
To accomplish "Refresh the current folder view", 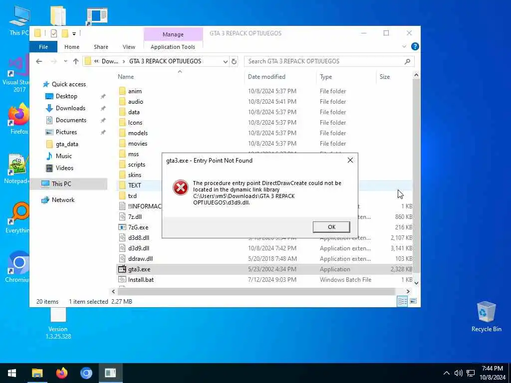I will click(x=234, y=61).
